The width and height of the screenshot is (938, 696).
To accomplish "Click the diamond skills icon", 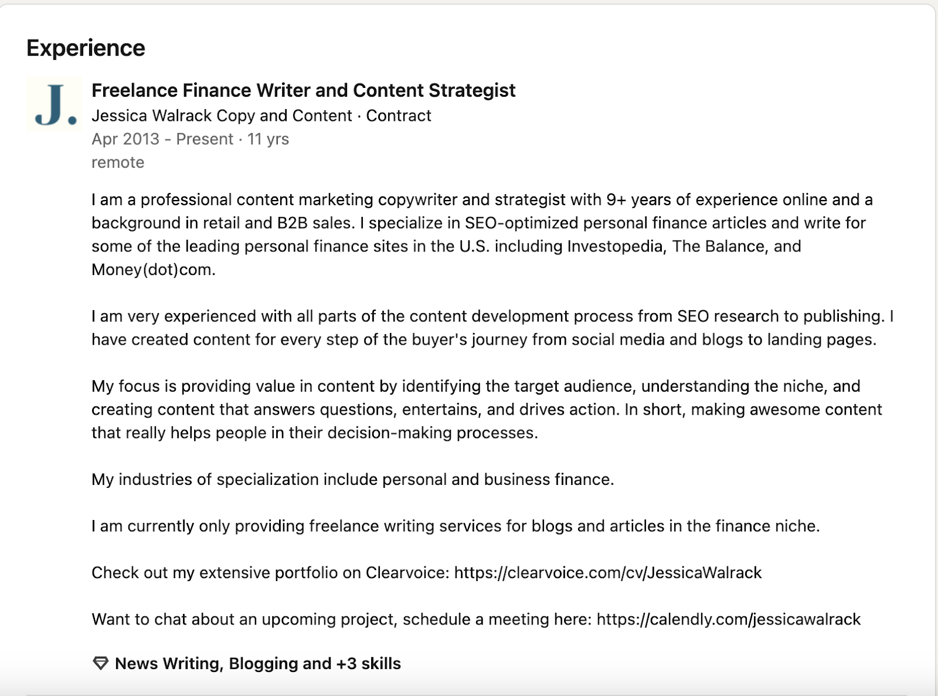I will pos(101,664).
